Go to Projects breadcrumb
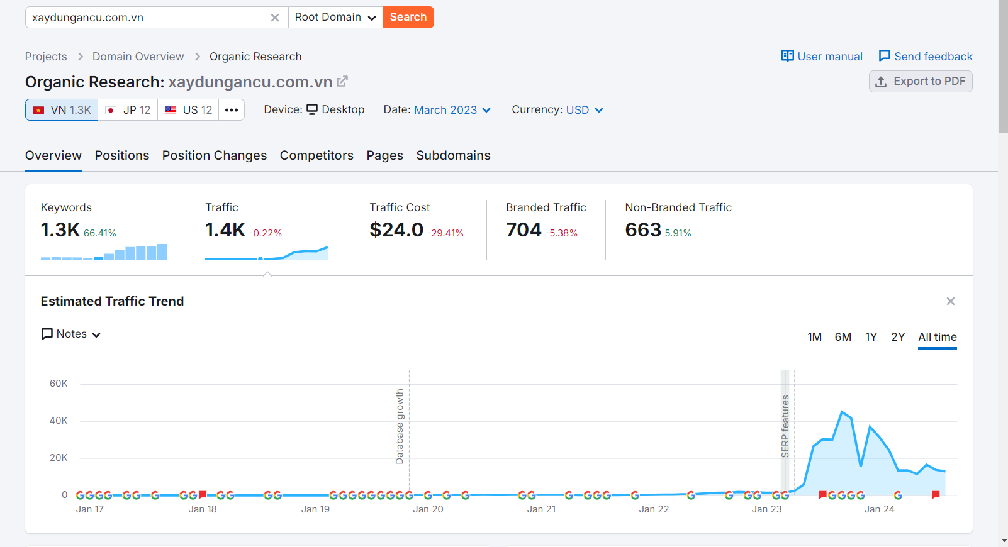 point(46,57)
